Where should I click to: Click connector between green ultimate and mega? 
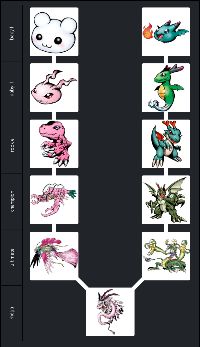pyautogui.click(x=138, y=284)
